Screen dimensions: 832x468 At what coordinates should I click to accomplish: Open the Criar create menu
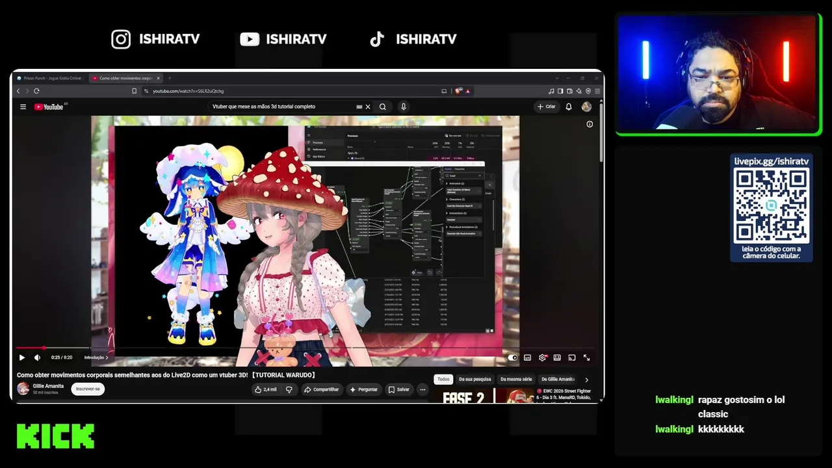[x=546, y=107]
